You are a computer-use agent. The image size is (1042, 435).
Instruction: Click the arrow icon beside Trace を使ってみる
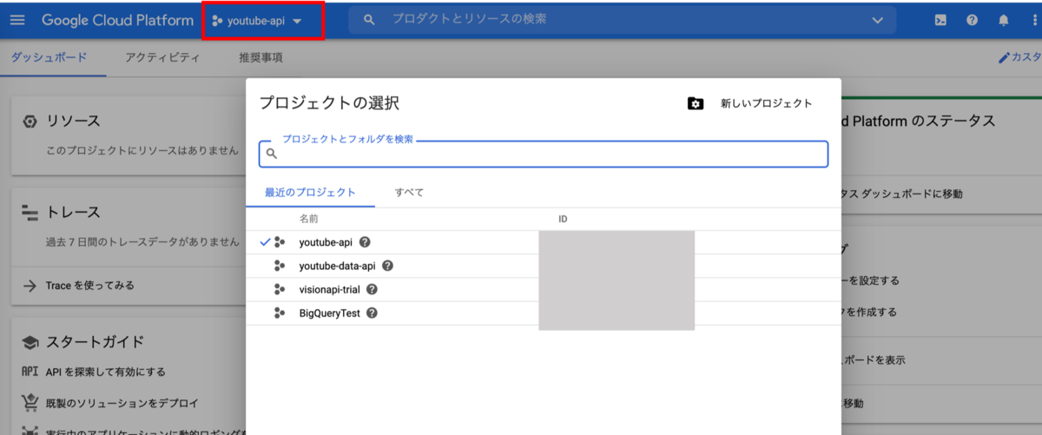(x=30, y=285)
